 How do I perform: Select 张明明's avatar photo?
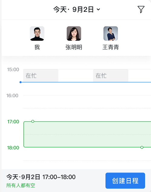click(74, 33)
